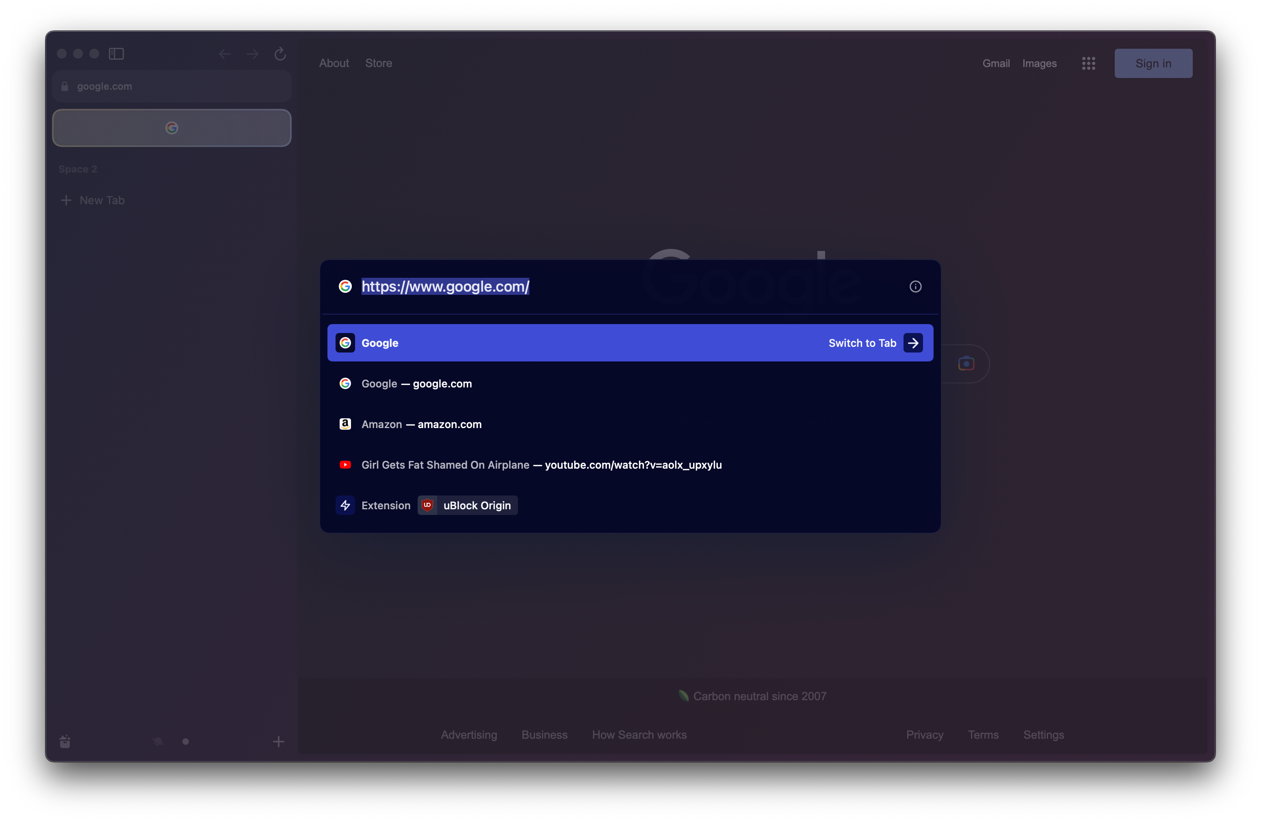Screen dimensions: 1261x822
Task: Open the Google apps grid icon
Action: (1088, 63)
